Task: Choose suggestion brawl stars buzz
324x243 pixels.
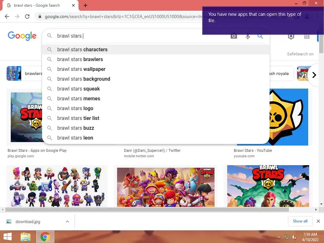Action: pos(156,128)
